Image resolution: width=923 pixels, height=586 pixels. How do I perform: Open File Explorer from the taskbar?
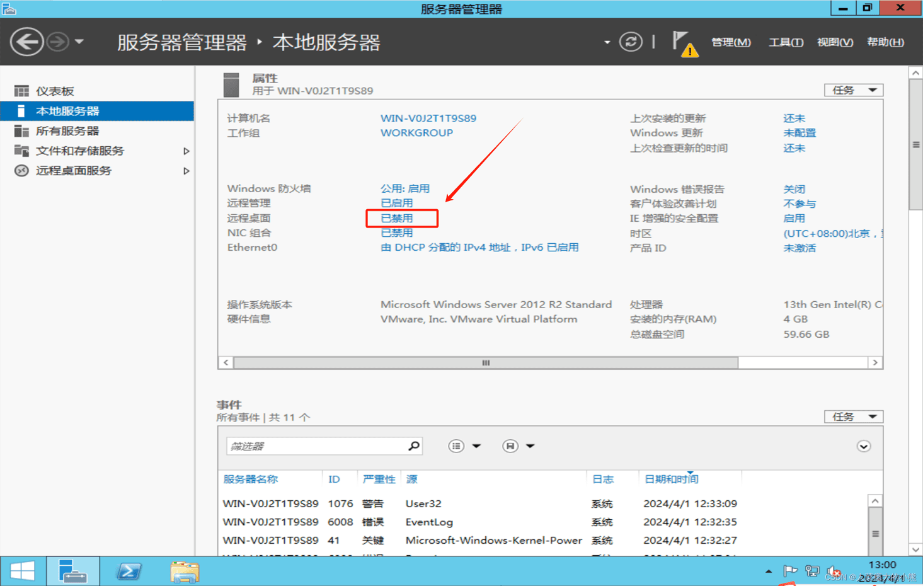[184, 572]
